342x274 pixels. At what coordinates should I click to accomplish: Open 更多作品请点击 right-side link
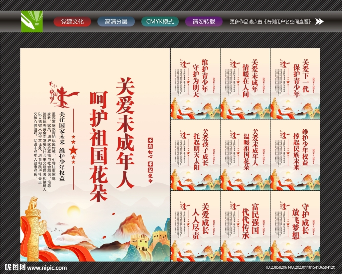271,21
